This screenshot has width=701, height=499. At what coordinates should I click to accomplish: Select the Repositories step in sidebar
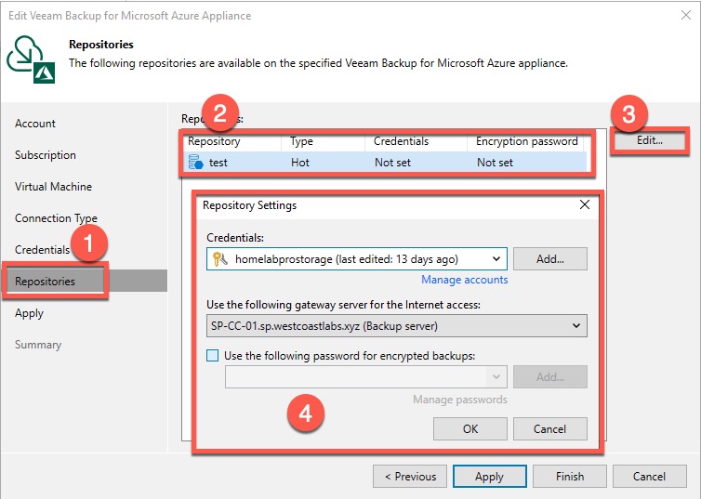46,281
